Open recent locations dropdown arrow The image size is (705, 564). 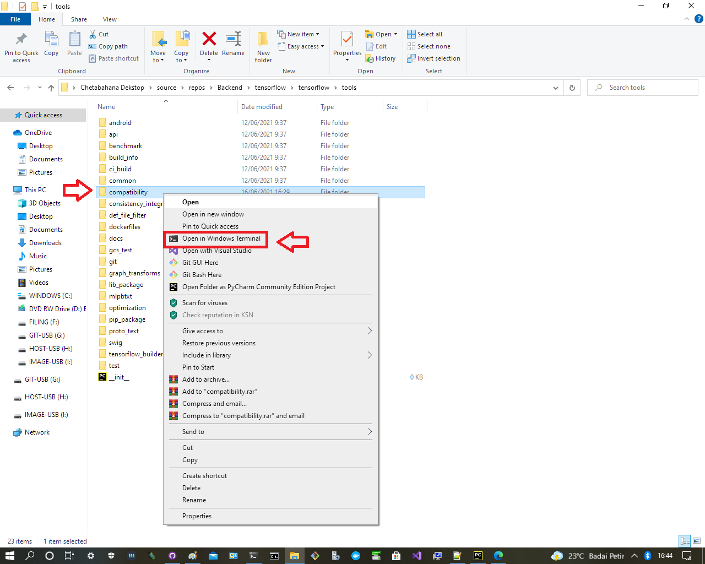pos(40,88)
